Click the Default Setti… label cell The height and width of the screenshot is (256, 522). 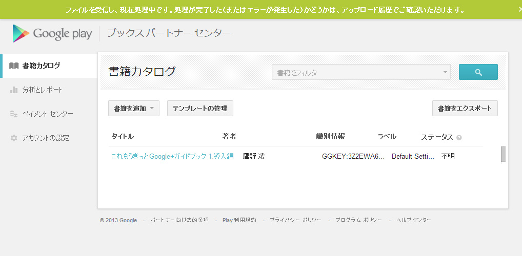point(413,156)
